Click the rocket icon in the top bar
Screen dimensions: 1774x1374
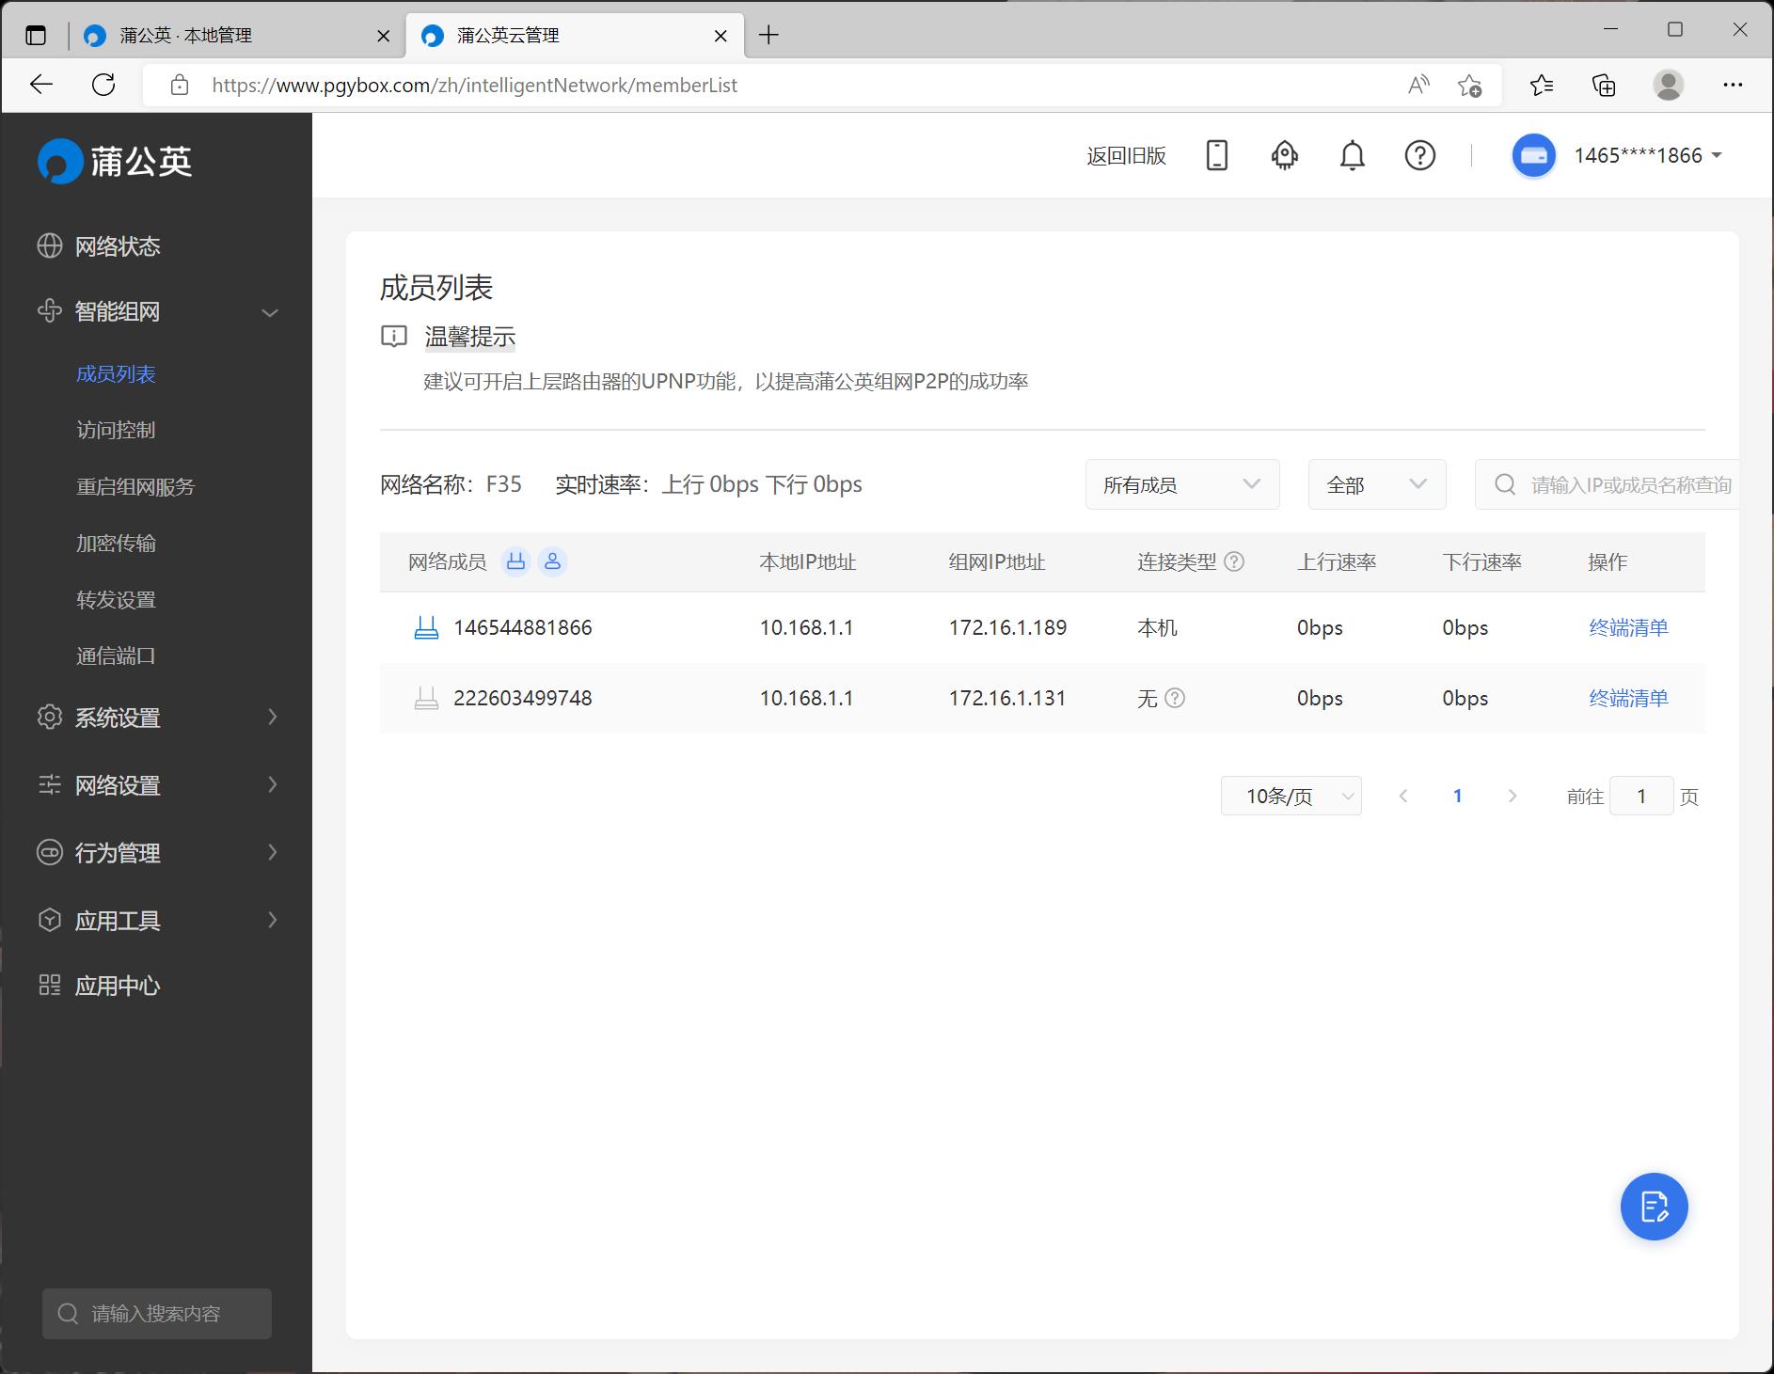pyautogui.click(x=1285, y=154)
